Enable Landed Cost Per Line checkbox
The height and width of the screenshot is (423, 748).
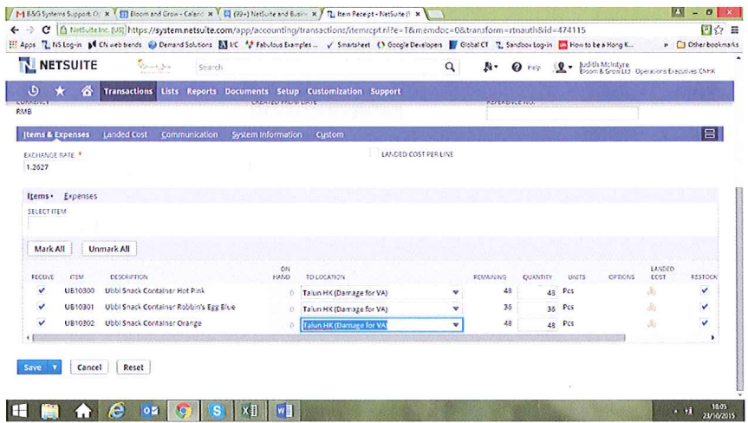coord(374,153)
